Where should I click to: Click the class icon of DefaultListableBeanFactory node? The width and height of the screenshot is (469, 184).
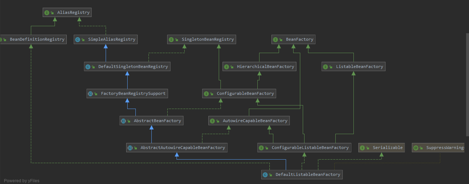click(265, 174)
